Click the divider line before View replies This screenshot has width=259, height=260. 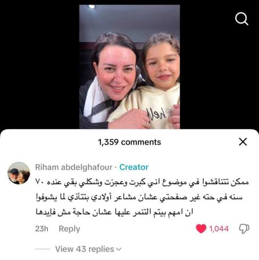(42, 249)
